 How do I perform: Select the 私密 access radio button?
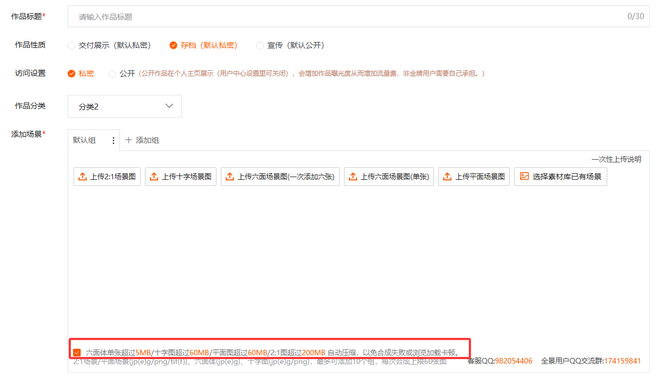pos(71,74)
